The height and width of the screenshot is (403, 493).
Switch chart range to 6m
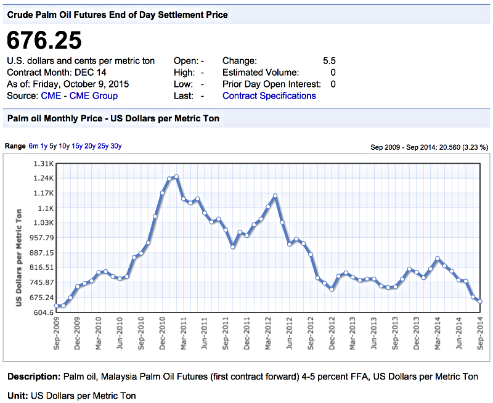point(33,146)
